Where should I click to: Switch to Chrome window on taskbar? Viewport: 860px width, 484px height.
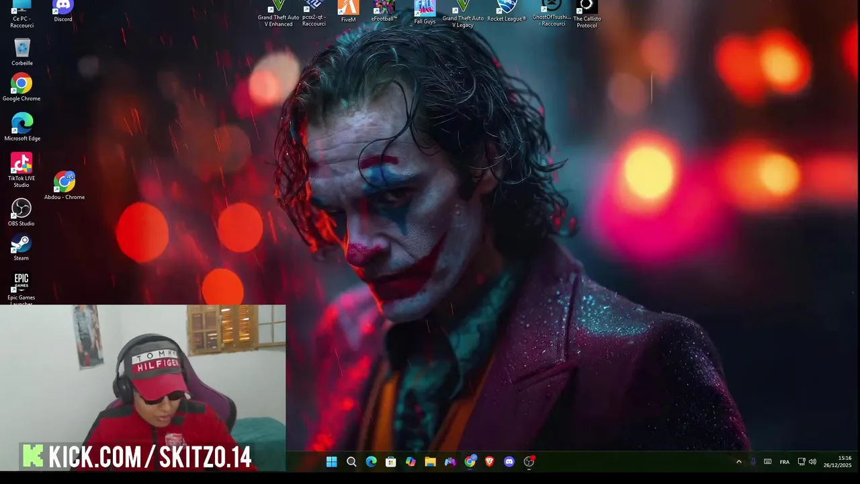tap(470, 461)
